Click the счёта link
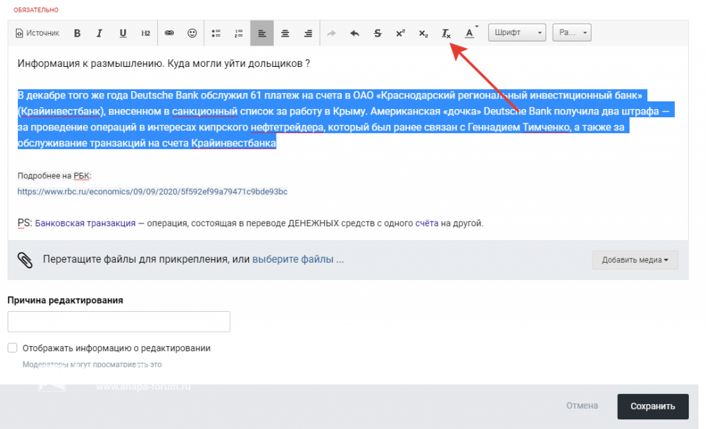 click(x=426, y=223)
